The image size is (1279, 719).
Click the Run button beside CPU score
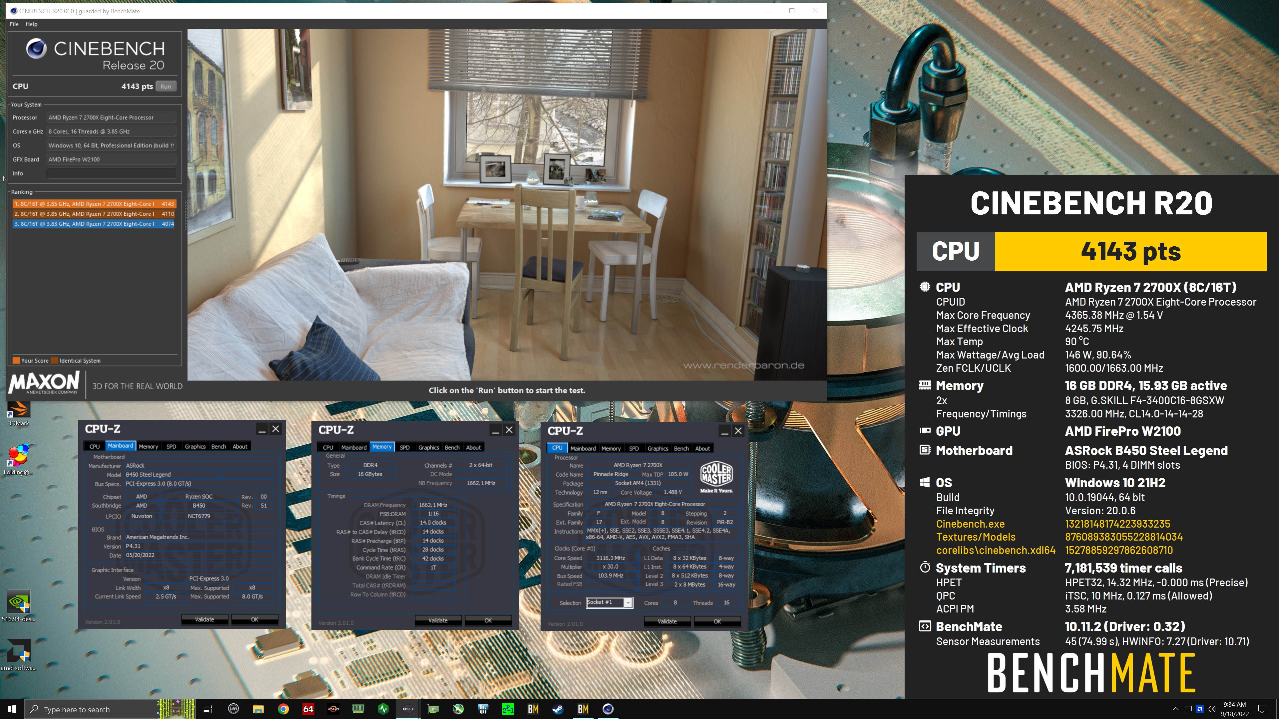tap(166, 86)
